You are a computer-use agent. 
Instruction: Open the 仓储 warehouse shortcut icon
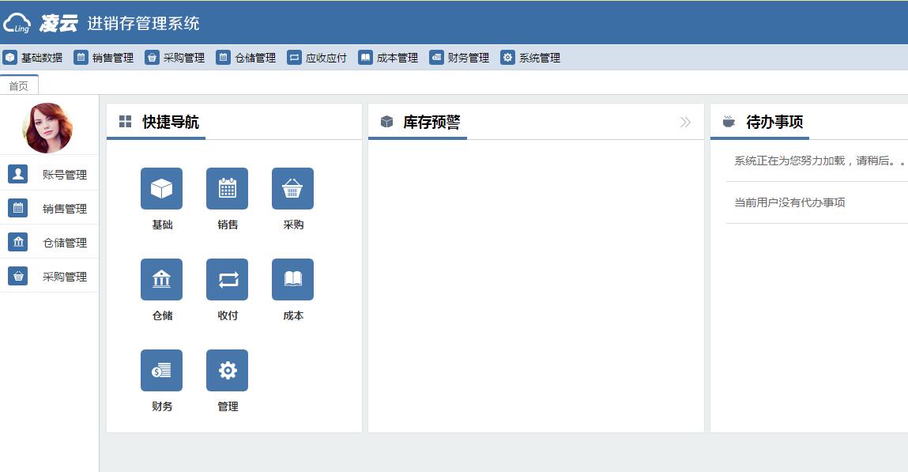[161, 280]
